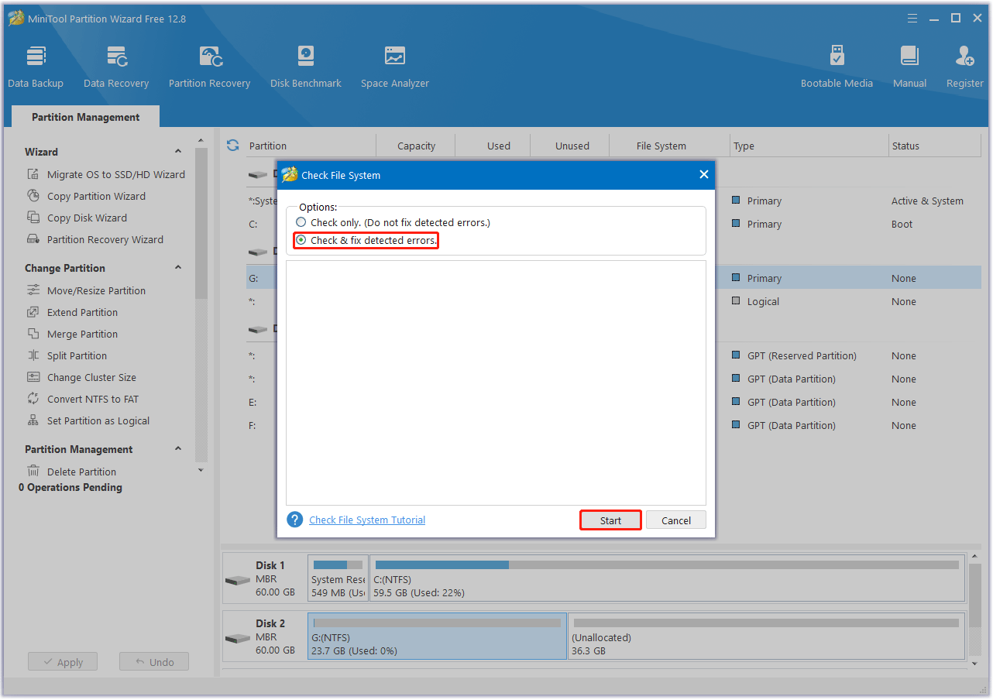The width and height of the screenshot is (993, 700).
Task: Collapse the Partition Management section
Action: pos(177,448)
